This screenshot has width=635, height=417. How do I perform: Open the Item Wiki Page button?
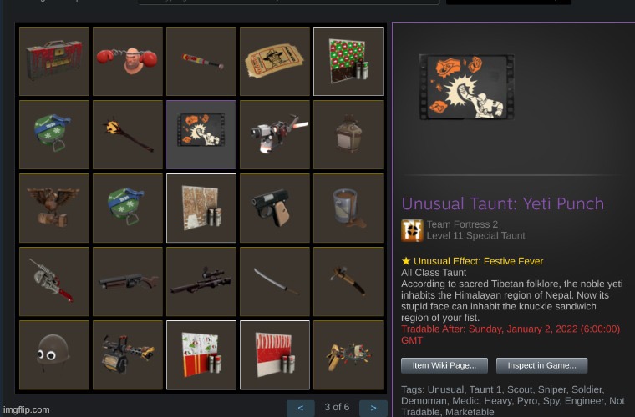tap(444, 365)
